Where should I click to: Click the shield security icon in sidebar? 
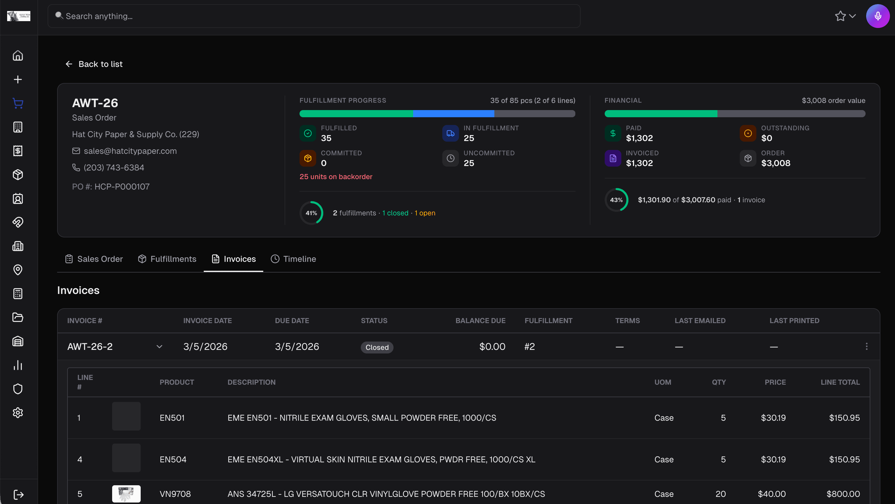click(18, 389)
